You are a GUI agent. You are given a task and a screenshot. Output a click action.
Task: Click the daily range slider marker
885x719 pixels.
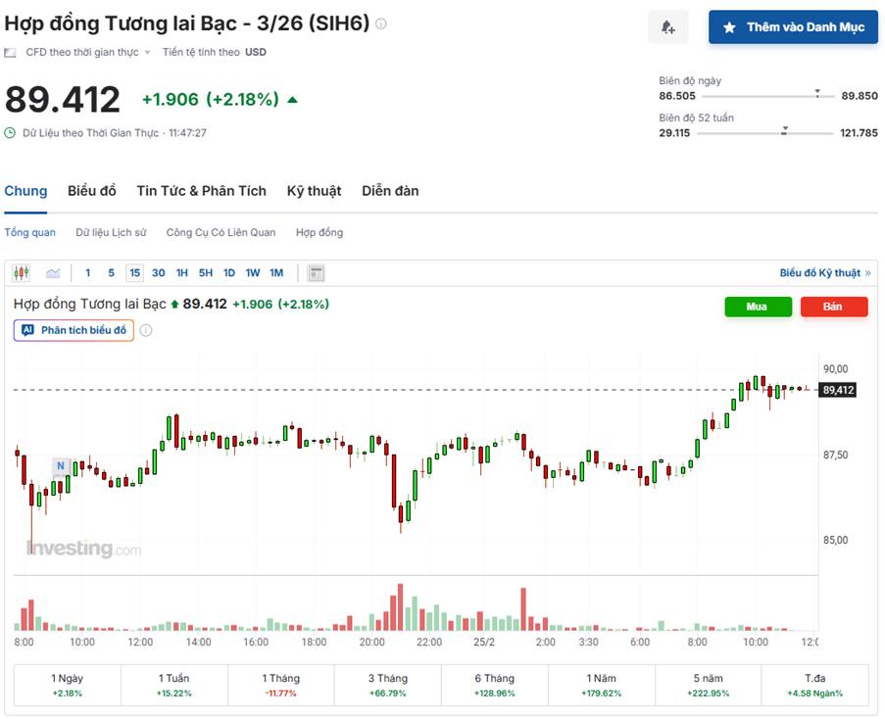click(x=816, y=94)
